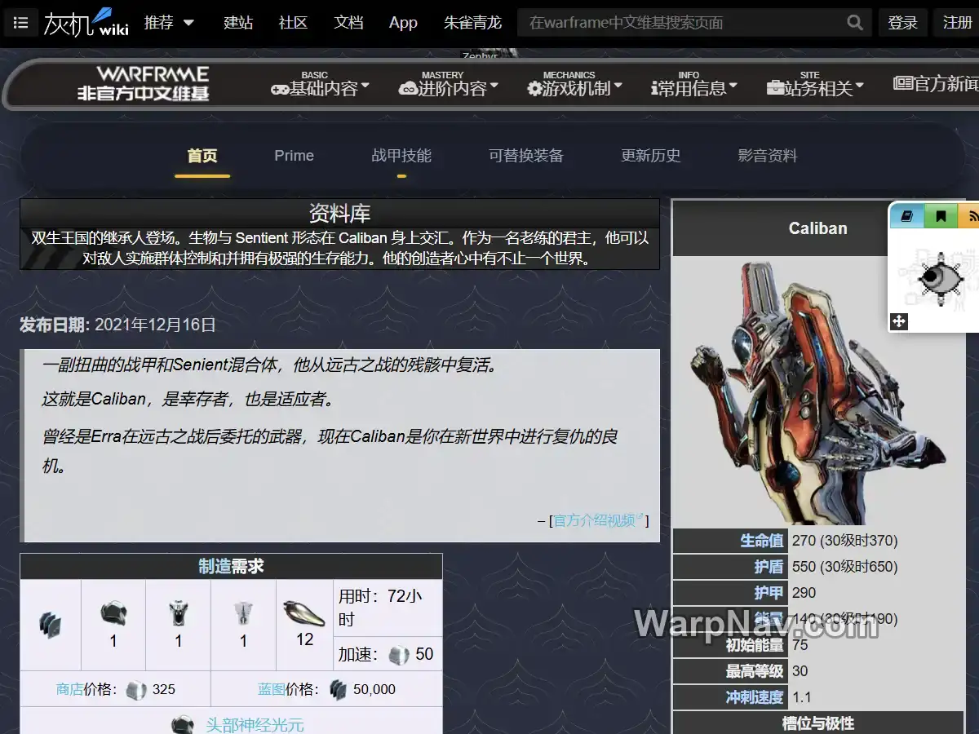Click the 资料库 section heading
The width and height of the screenshot is (979, 734).
click(x=339, y=214)
